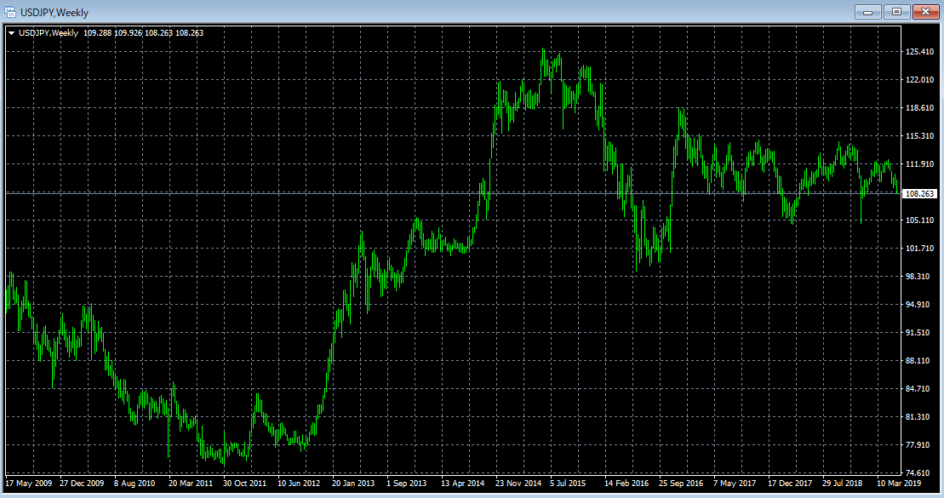Click the 20 Mar 2011 date label

click(x=191, y=483)
